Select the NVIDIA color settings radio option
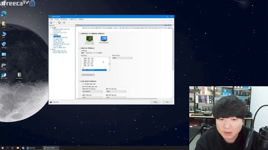268x150 pixels. tap(83, 87)
